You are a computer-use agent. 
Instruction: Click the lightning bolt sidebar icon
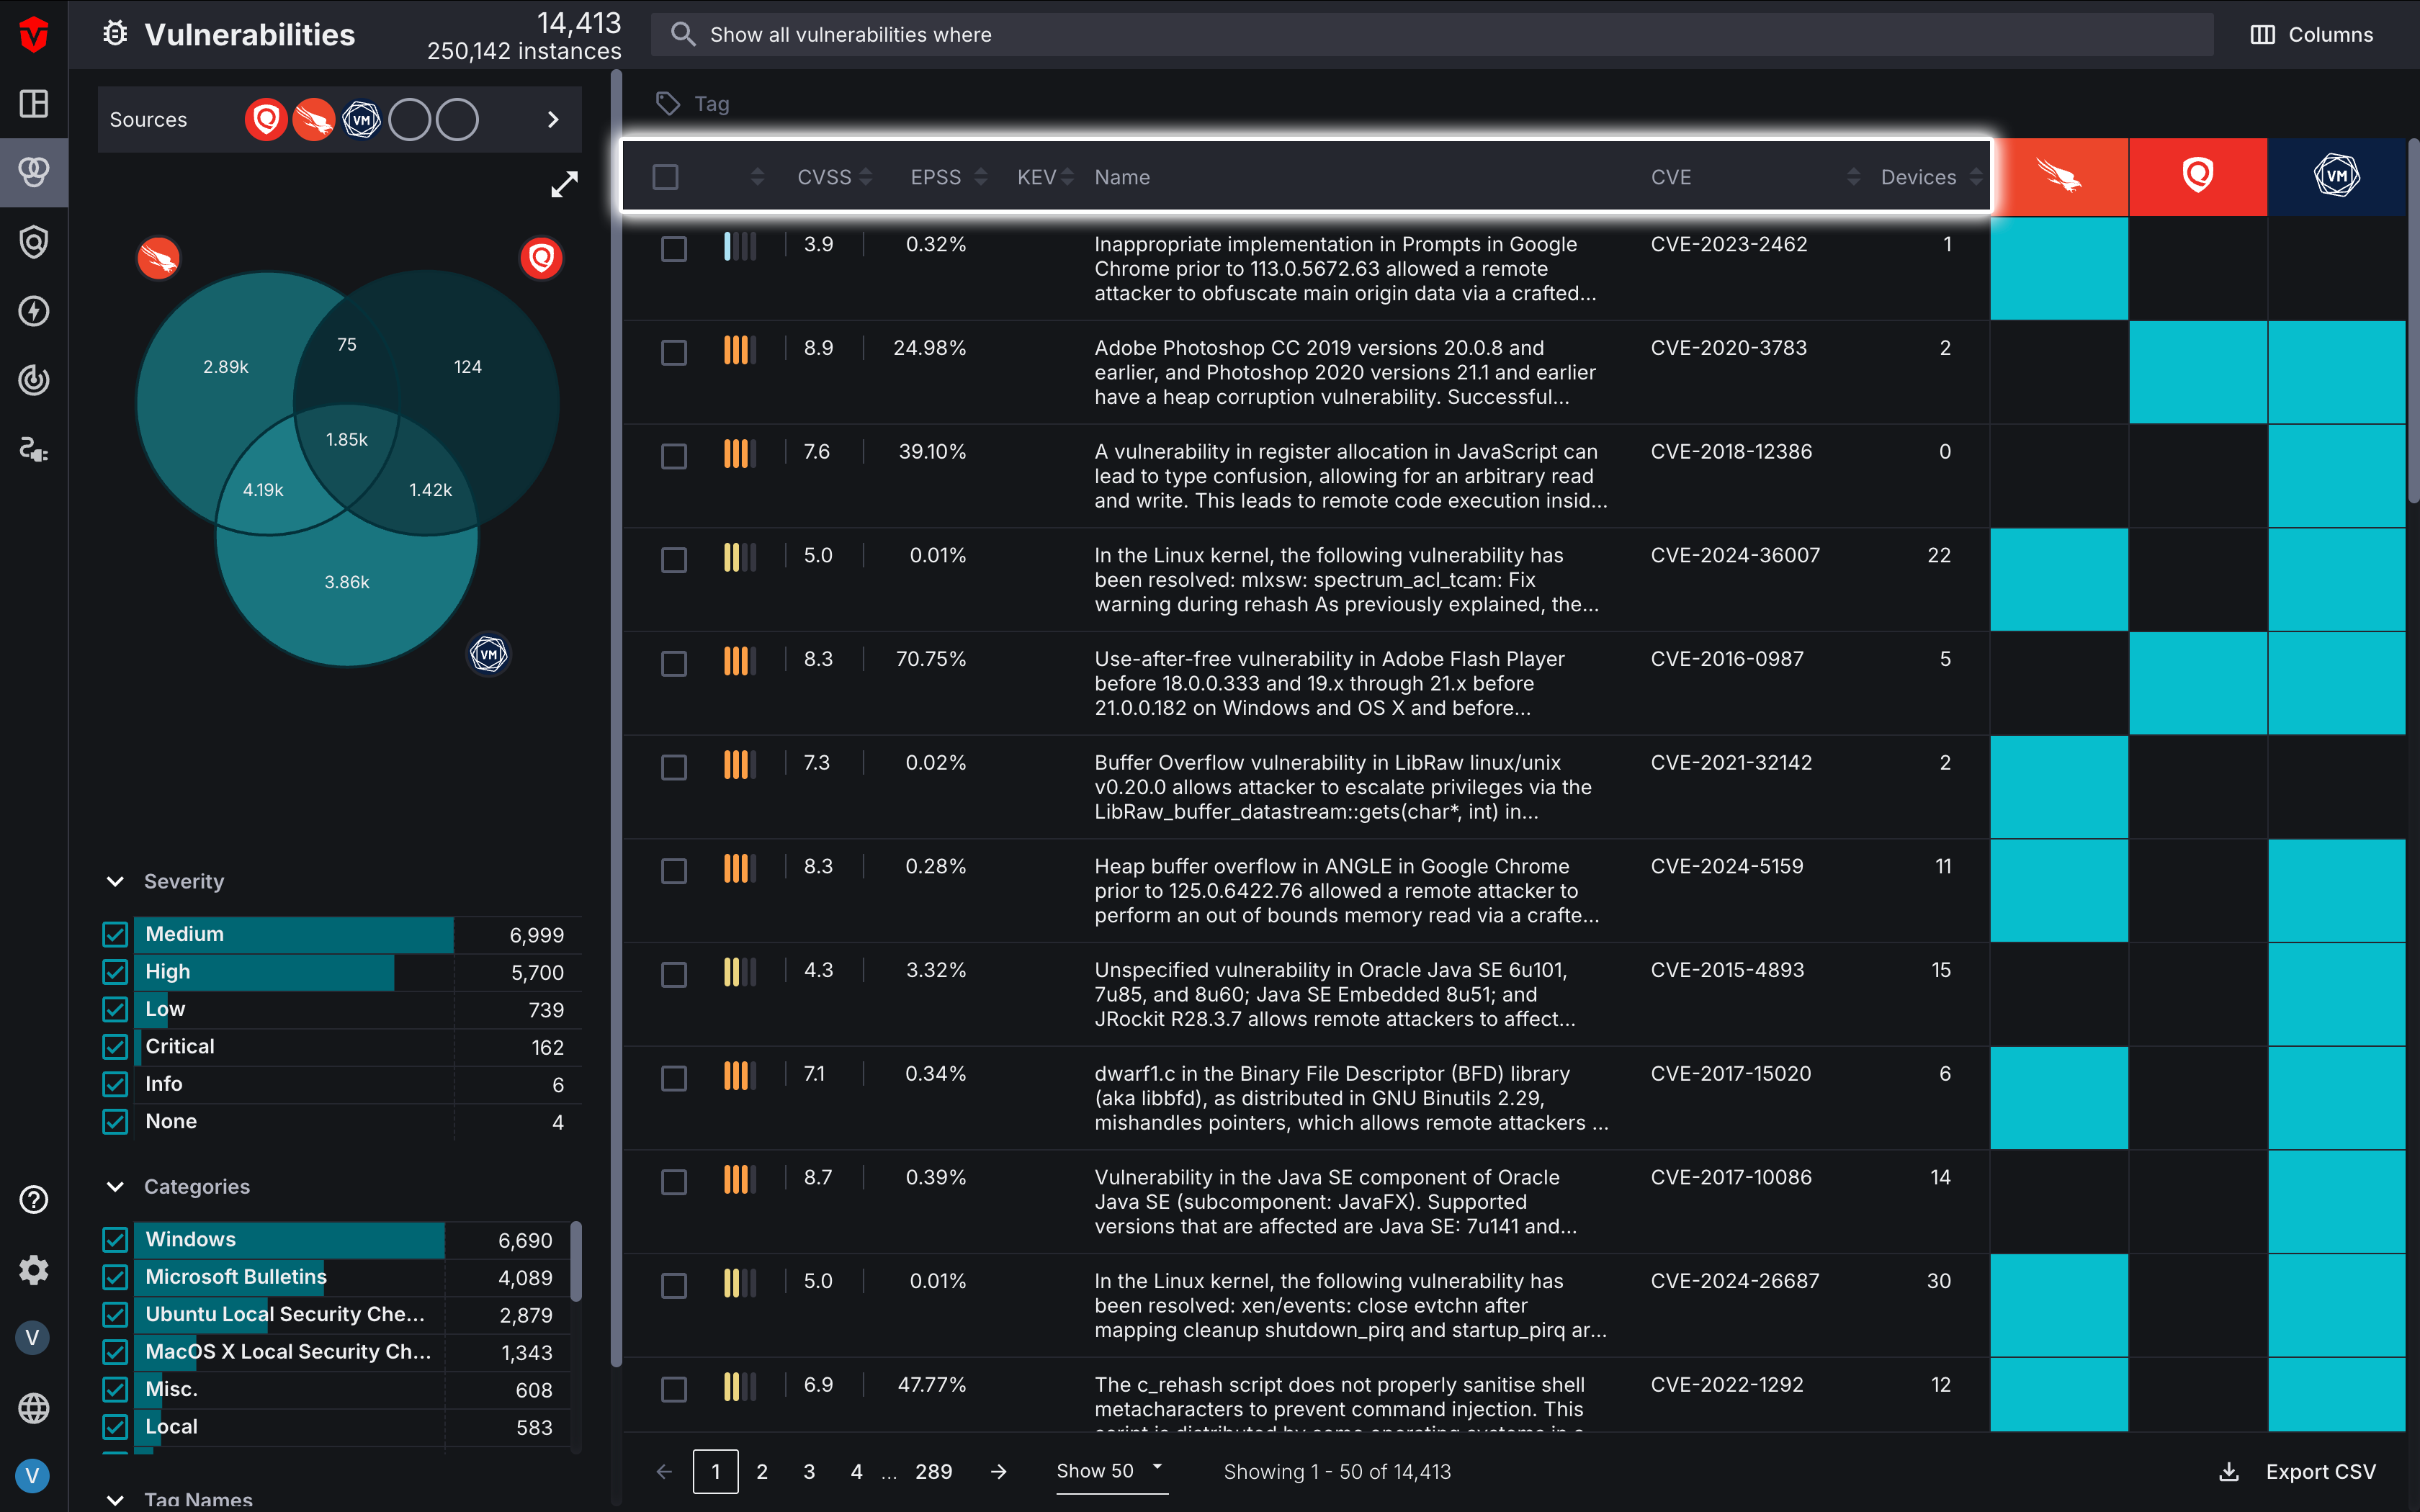point(34,311)
